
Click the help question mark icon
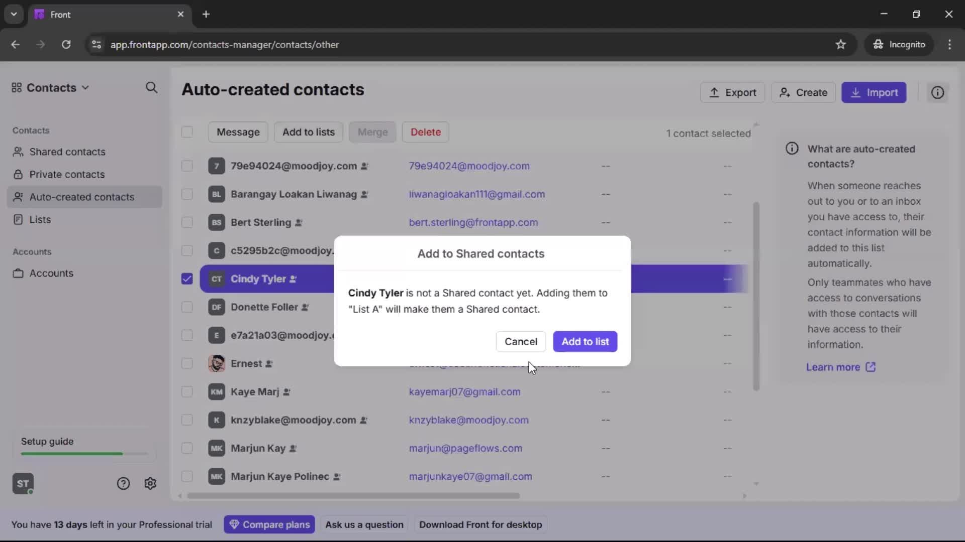pos(123,483)
